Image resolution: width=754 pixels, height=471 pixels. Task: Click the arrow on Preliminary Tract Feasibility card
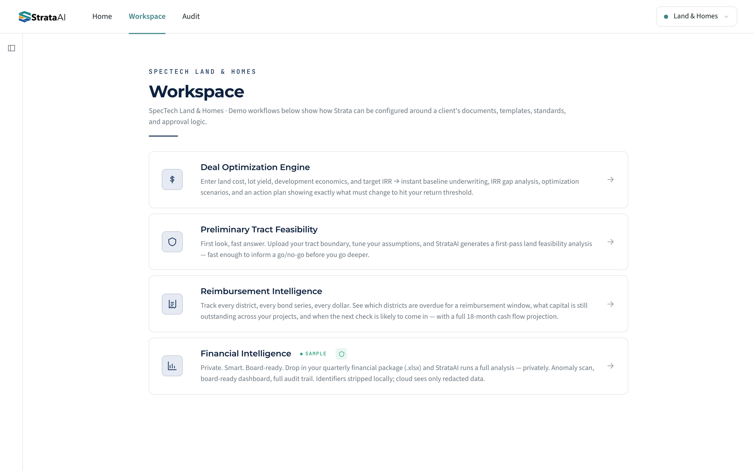point(610,242)
